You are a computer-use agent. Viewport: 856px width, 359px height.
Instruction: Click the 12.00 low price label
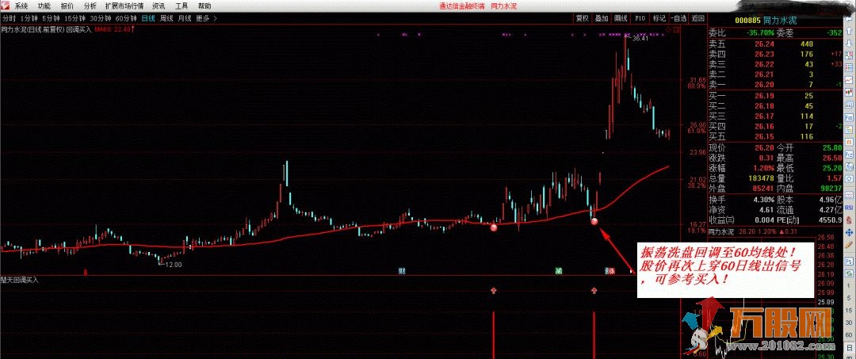coord(174,265)
